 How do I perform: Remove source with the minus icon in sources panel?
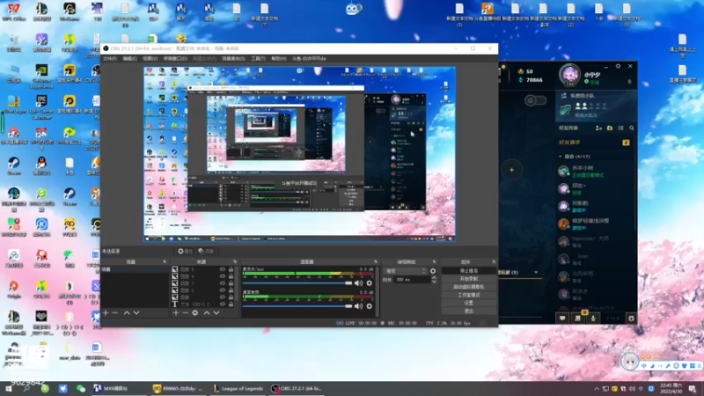(185, 312)
